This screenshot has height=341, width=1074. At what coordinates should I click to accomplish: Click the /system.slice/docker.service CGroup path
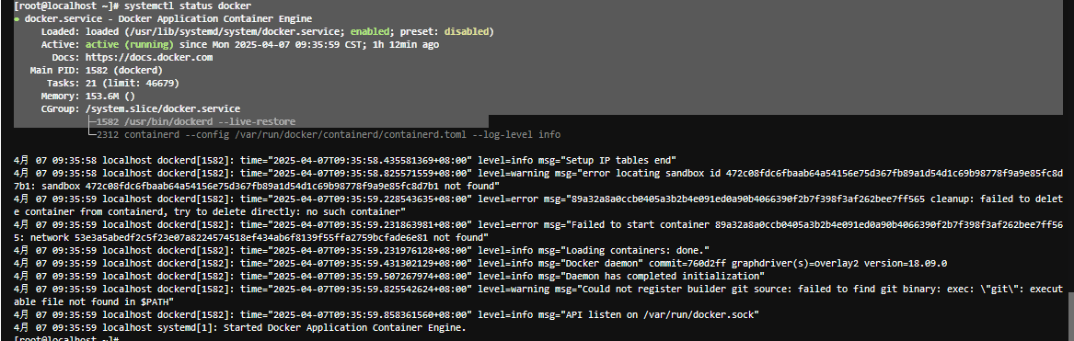coord(163,108)
